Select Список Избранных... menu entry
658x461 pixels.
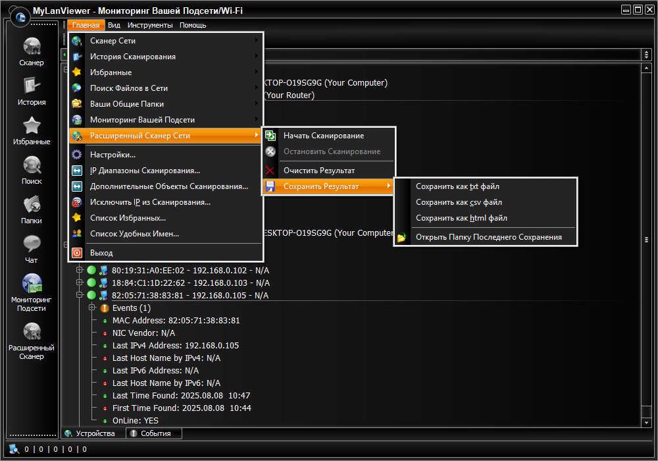(x=166, y=218)
